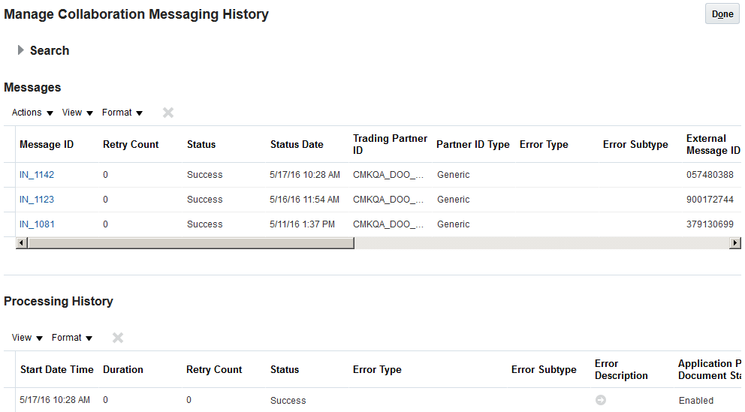745x412 pixels.
Task: Click the Done button
Action: (722, 14)
